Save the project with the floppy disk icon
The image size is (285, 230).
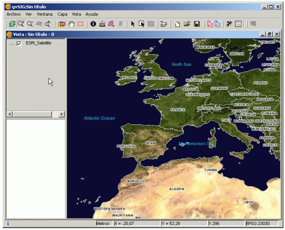point(197,24)
